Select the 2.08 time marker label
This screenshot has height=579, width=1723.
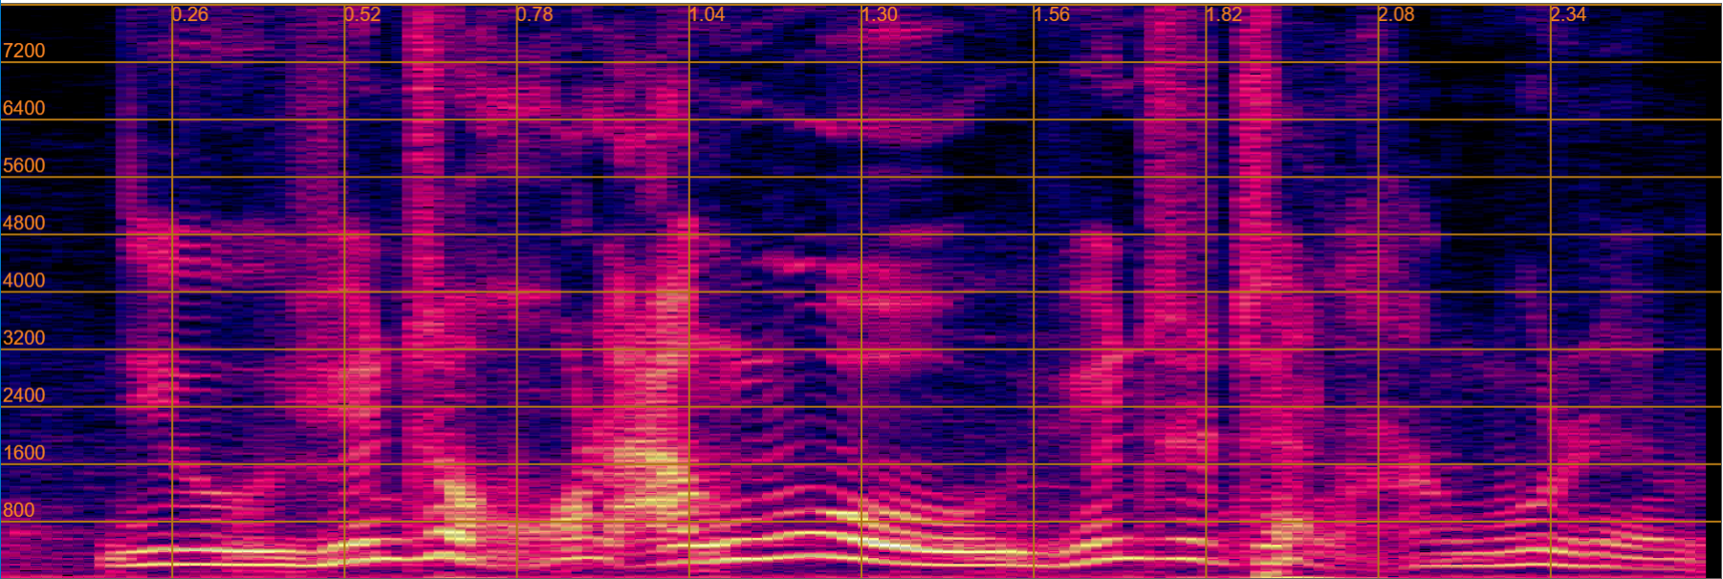[1396, 14]
